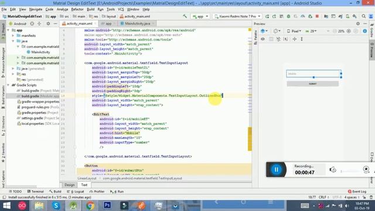Open the Terminal tool window
The image size is (375, 211).
click(35, 192)
